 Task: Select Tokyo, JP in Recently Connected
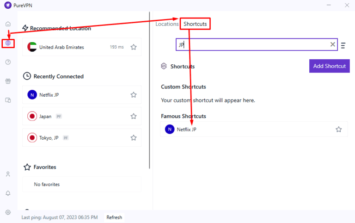coord(82,138)
